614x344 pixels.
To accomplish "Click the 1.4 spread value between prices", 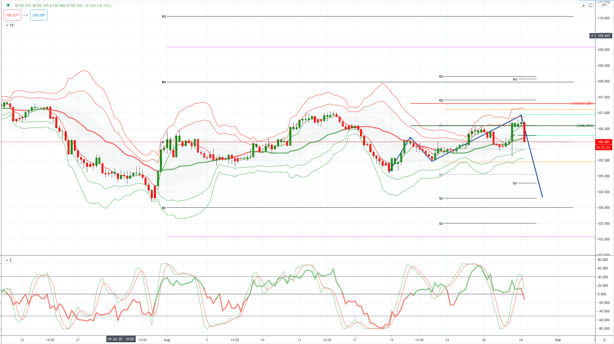I will point(26,15).
